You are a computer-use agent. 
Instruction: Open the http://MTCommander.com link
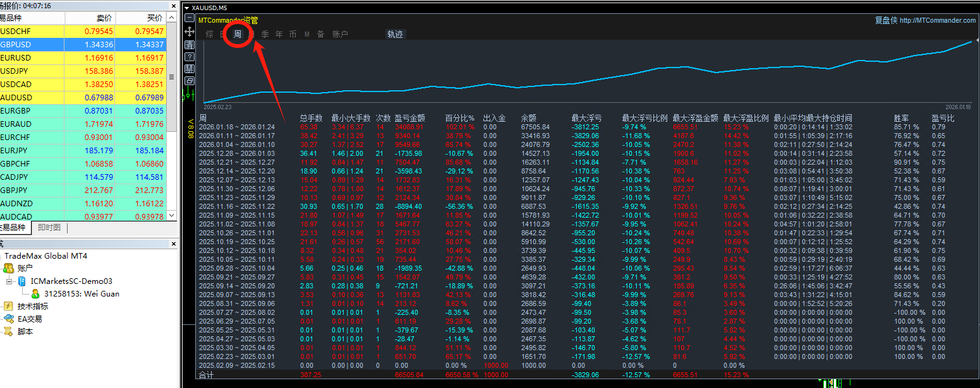937,20
